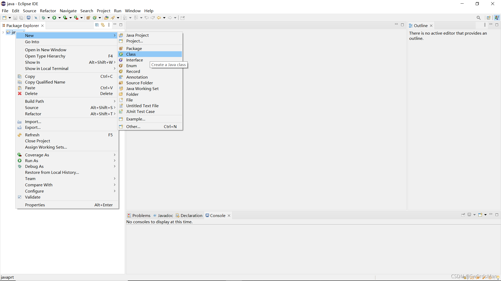Viewport: 501px width, 281px height.
Task: Switch to the Problems tab
Action: tap(139, 215)
